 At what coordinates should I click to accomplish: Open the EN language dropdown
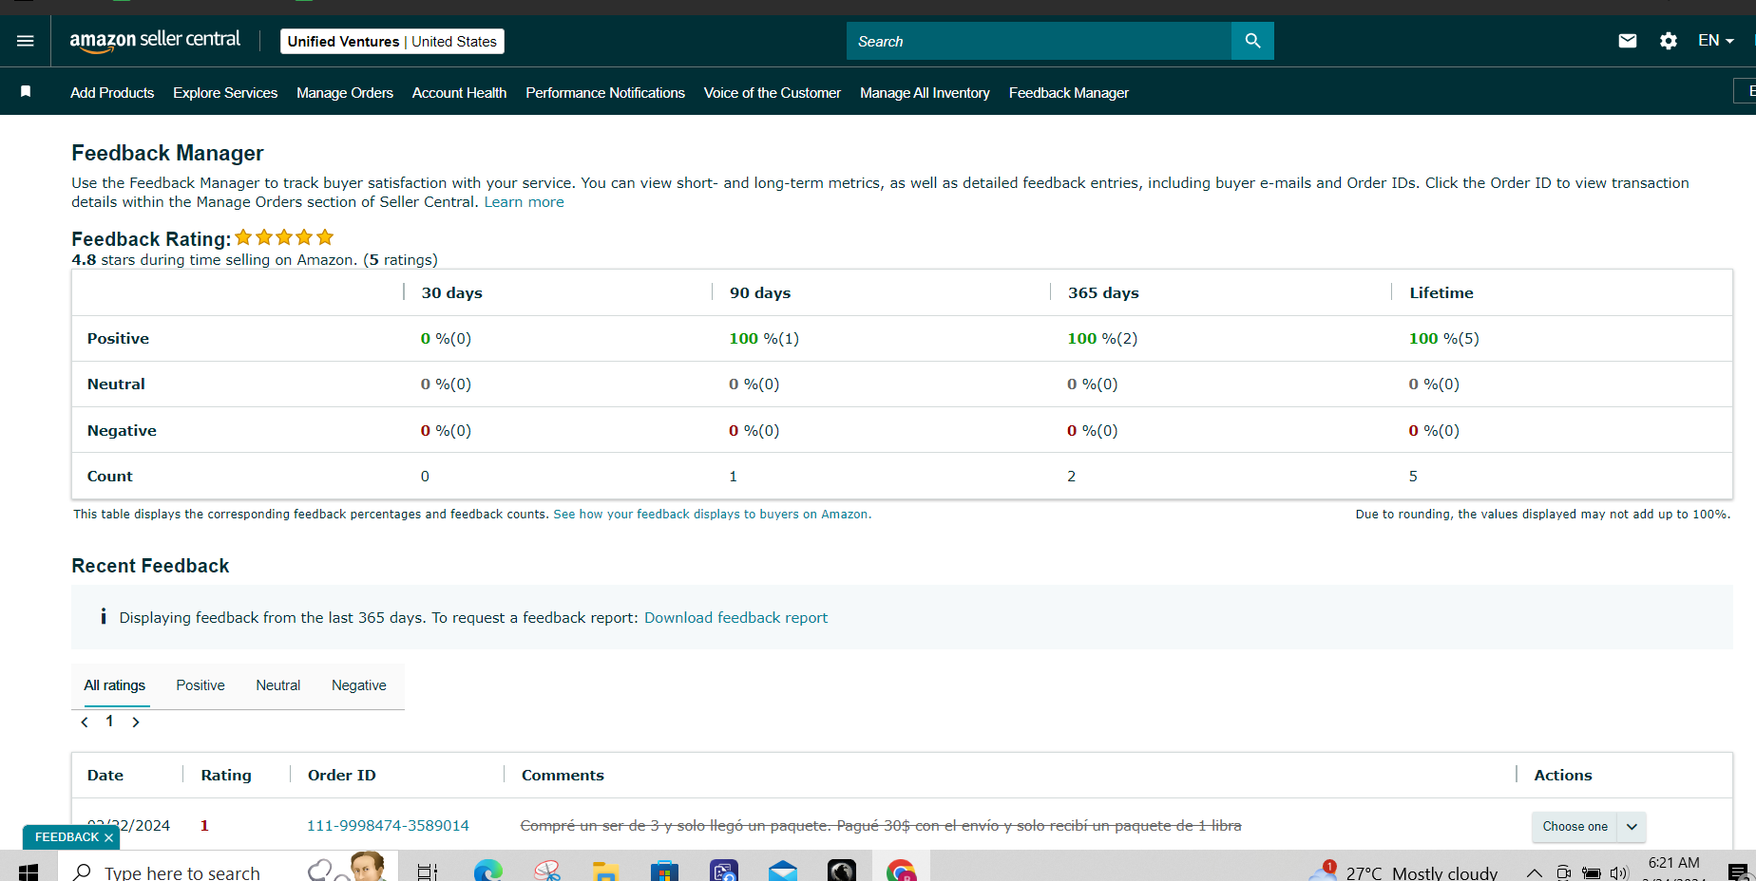click(1716, 41)
